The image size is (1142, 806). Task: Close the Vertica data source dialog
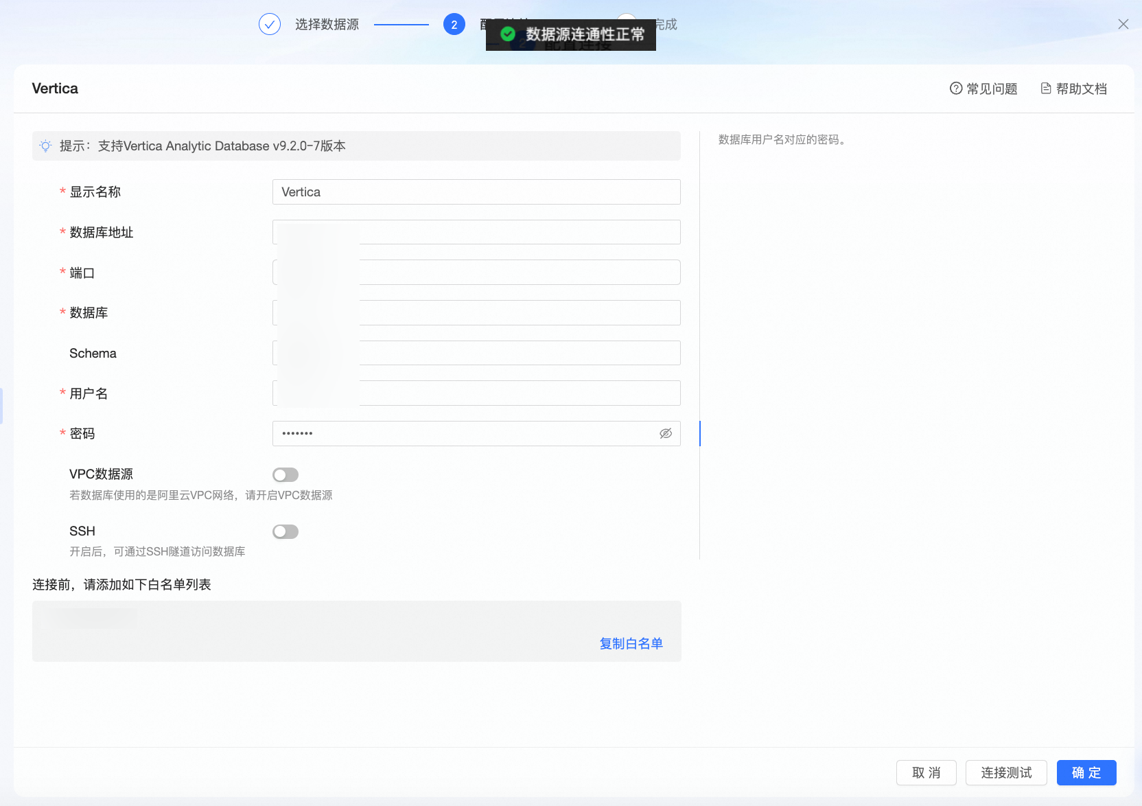point(1123,24)
